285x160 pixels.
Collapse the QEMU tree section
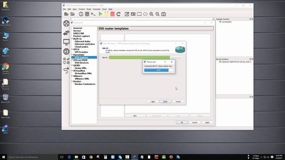pyautogui.click(x=72, y=65)
